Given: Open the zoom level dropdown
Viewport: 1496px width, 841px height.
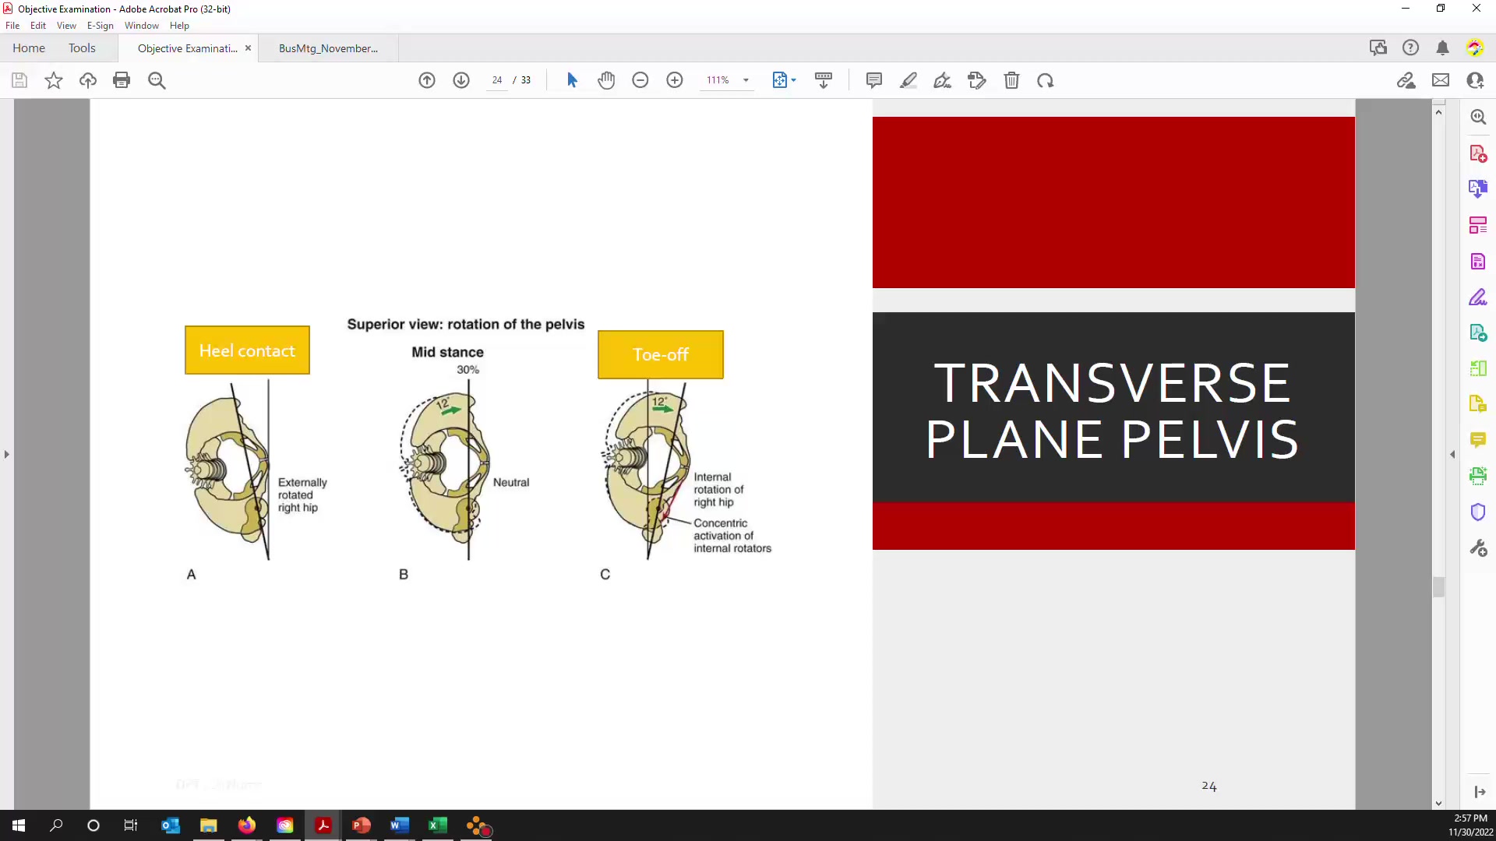Looking at the screenshot, I should (x=746, y=80).
